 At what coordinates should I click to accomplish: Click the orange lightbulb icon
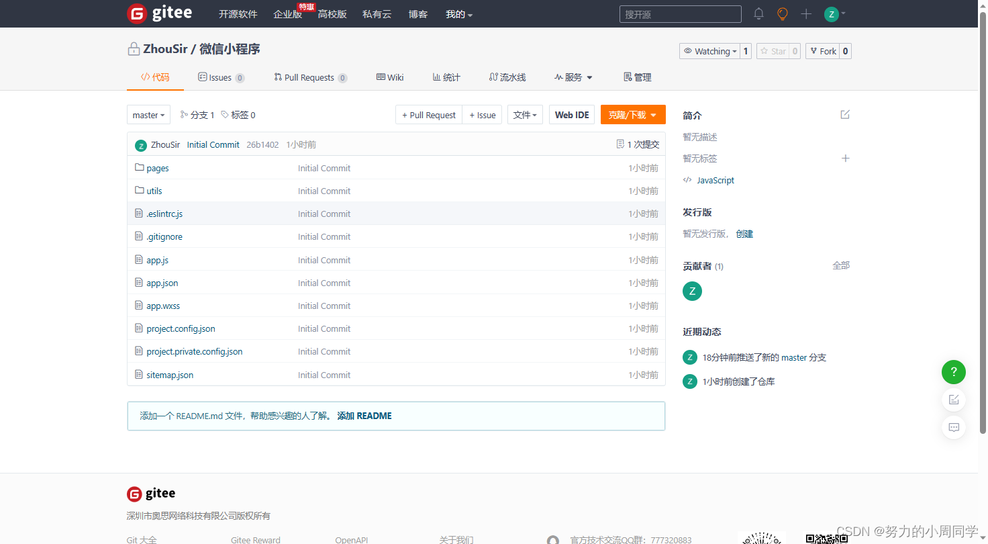782,13
